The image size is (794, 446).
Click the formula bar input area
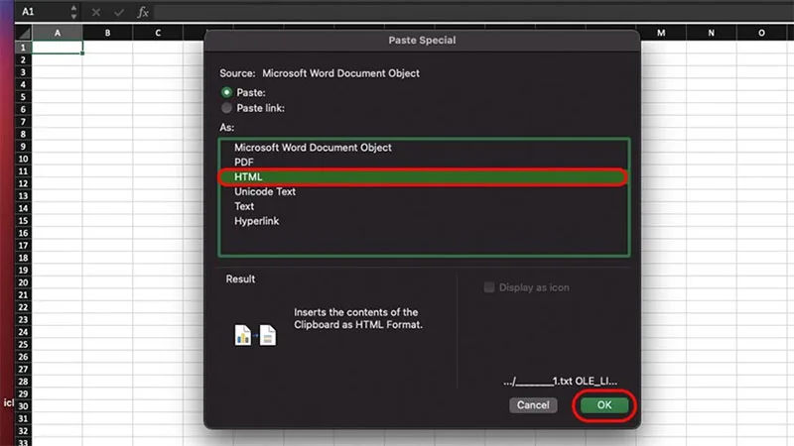click(472, 12)
